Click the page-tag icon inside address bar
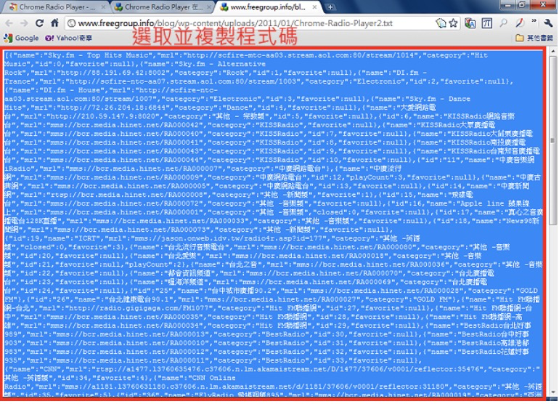 441,23
